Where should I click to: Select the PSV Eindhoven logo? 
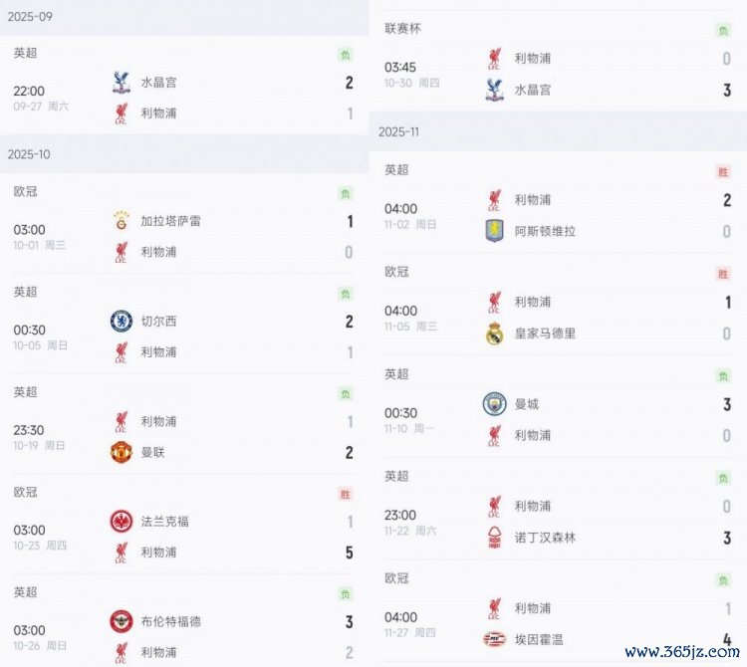click(x=494, y=639)
